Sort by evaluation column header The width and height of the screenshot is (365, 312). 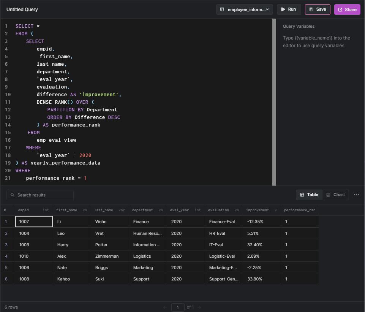click(223, 210)
